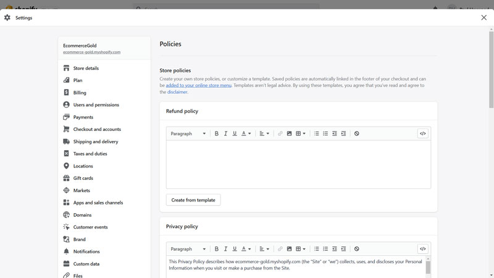Insert image in Privacy policy editor
This screenshot has width=494, height=278.
click(289, 249)
